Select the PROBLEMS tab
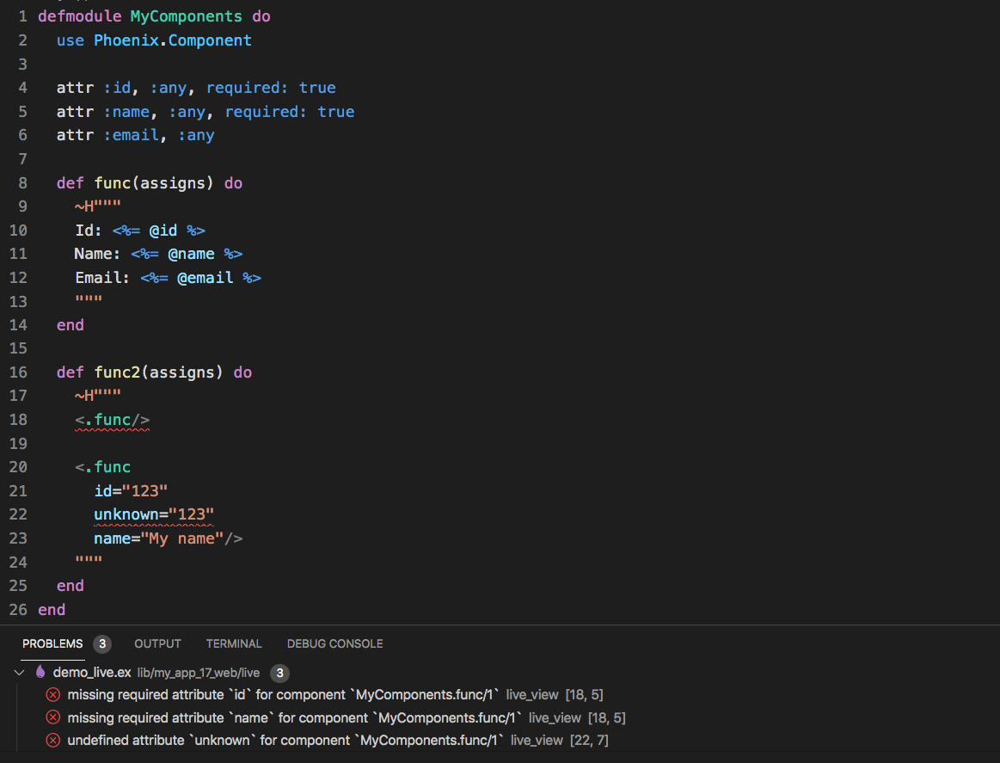The image size is (1000, 763). click(55, 643)
